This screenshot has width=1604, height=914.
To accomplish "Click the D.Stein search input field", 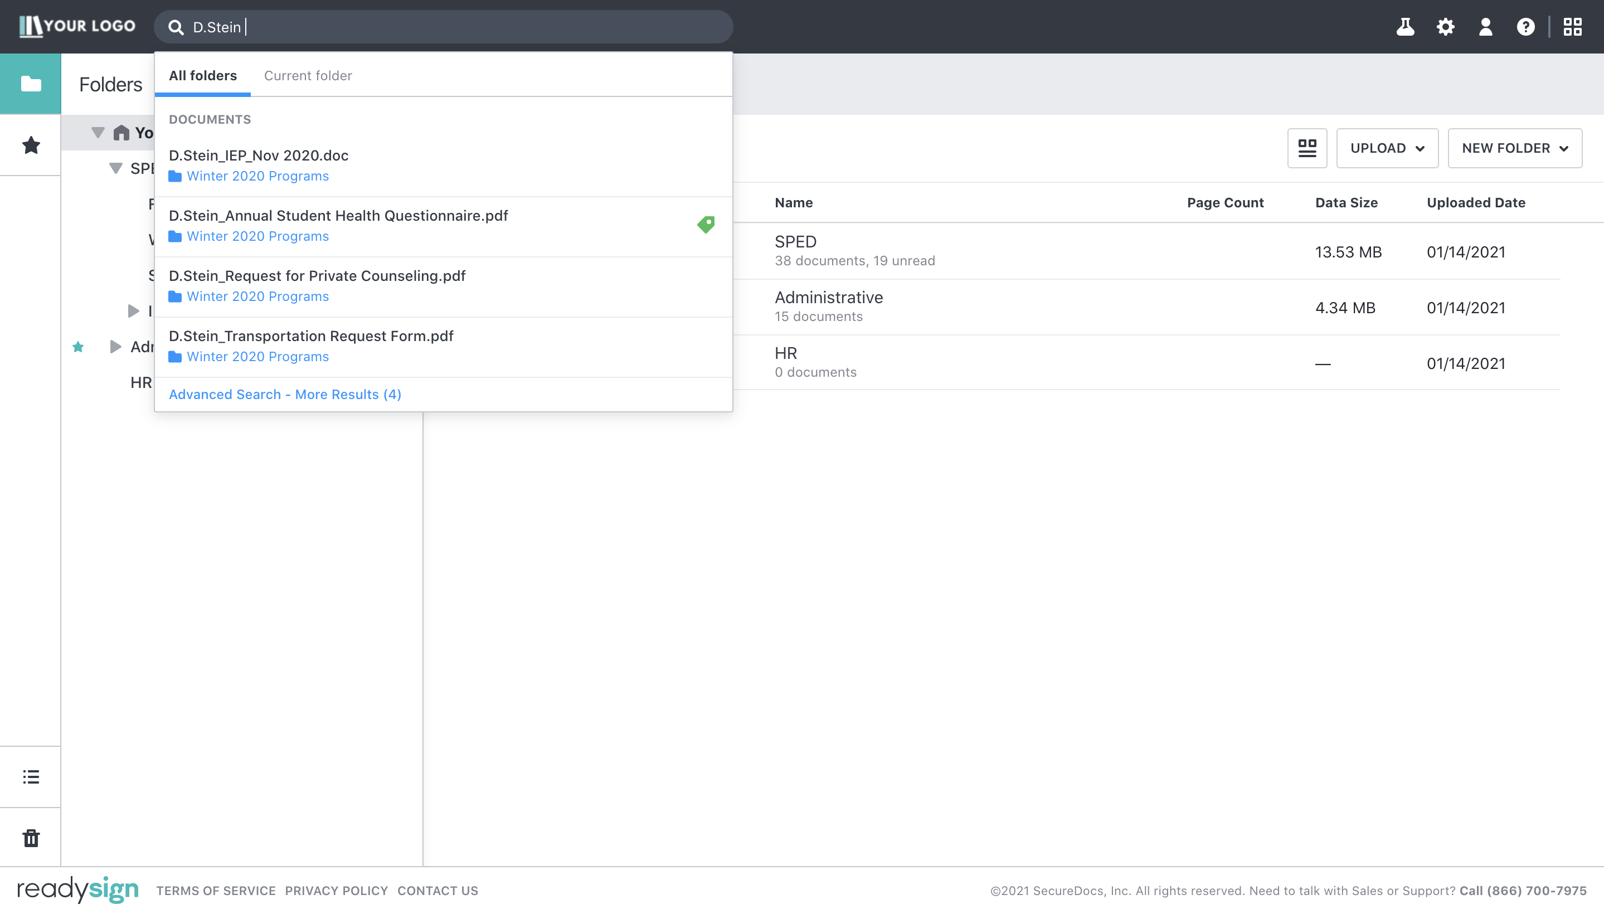I will (x=439, y=27).
